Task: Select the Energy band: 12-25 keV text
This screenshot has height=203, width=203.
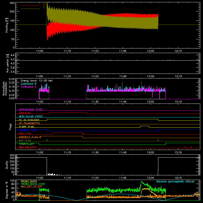Action: point(37,81)
